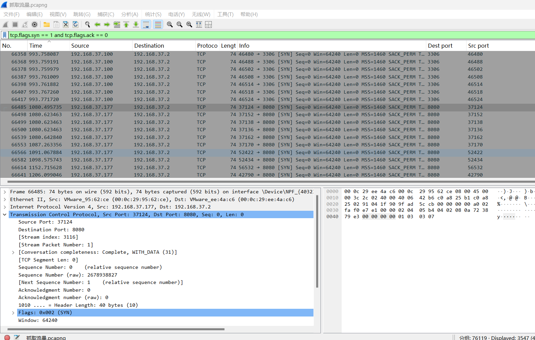Open the 编辑(E) menu
535x340 pixels.
pos(35,14)
